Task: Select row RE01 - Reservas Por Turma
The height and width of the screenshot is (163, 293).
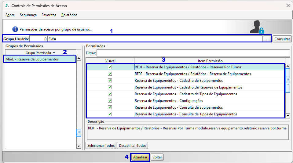Action: click(x=185, y=67)
